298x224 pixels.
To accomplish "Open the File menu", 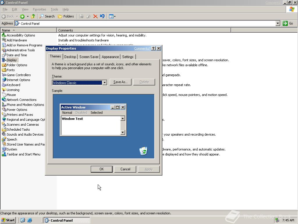I will (5, 9).
